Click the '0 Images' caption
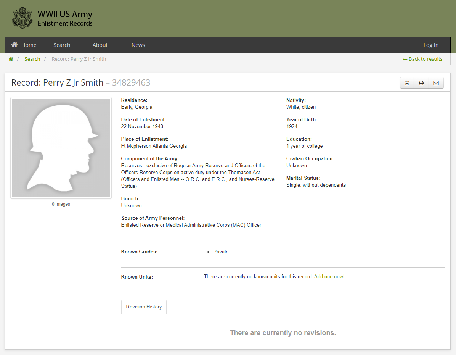 point(61,204)
